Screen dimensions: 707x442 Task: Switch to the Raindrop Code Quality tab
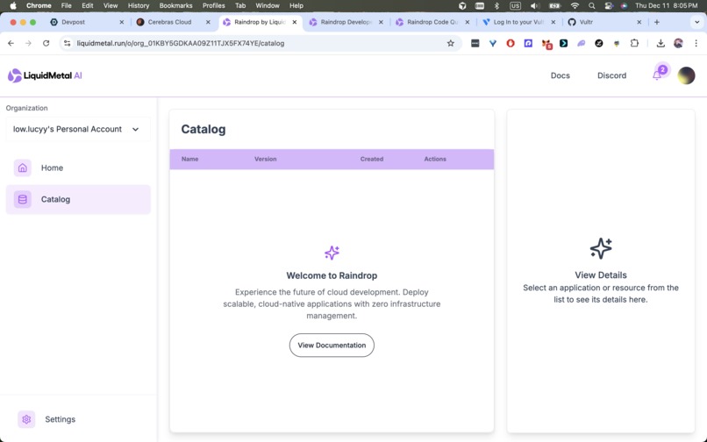(432, 22)
